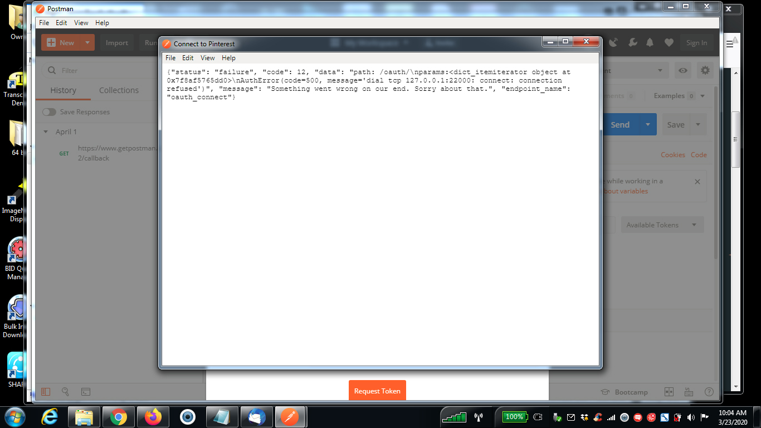This screenshot has height=428, width=761.
Task: Click the Import button in Postman
Action: point(117,43)
